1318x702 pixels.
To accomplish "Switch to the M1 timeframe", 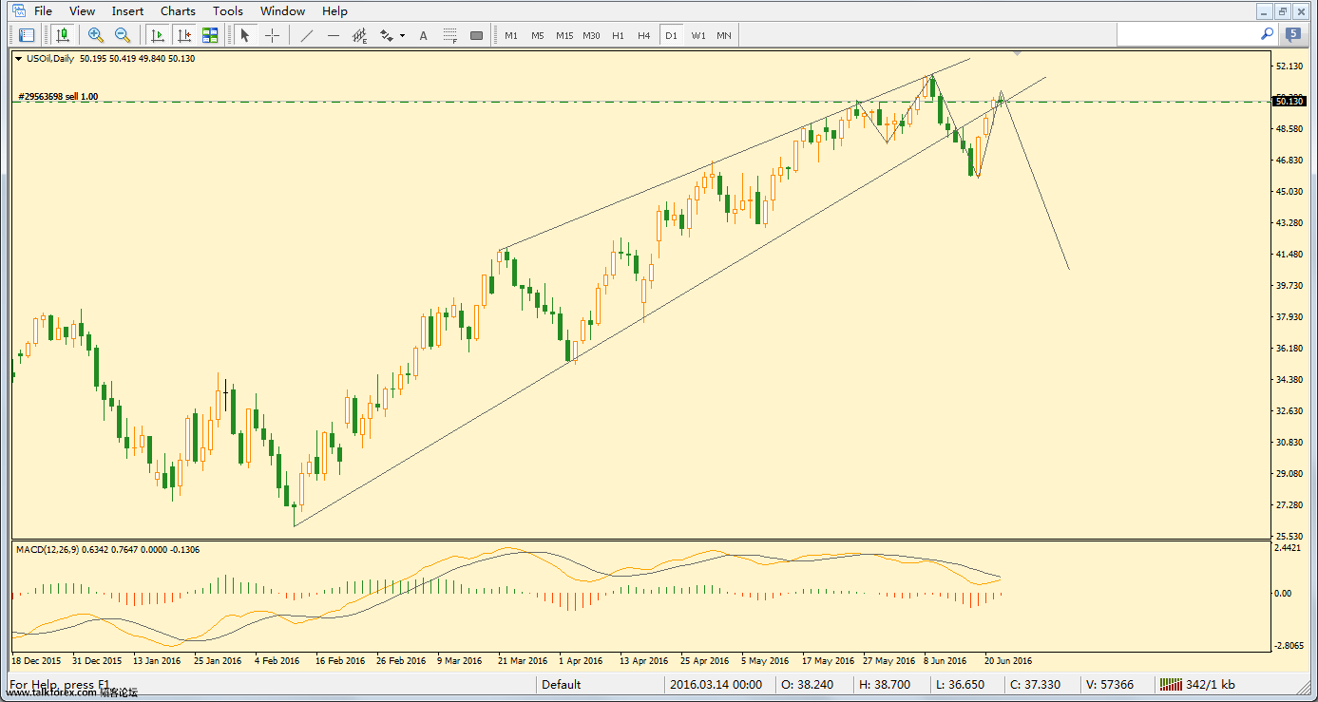I will 511,35.
